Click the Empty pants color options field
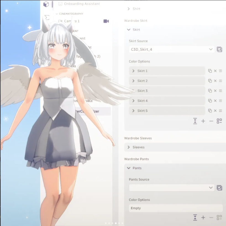Screen dimensions: 226x226 pyautogui.click(x=176, y=208)
